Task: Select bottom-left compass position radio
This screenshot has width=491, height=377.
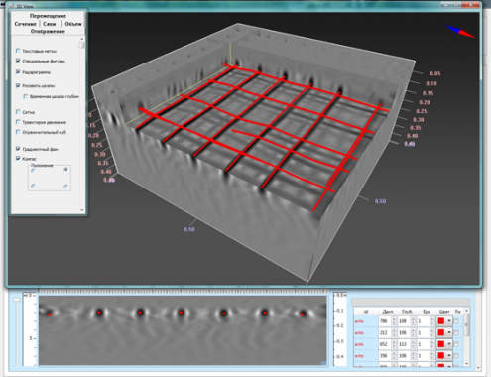Action: click(33, 187)
